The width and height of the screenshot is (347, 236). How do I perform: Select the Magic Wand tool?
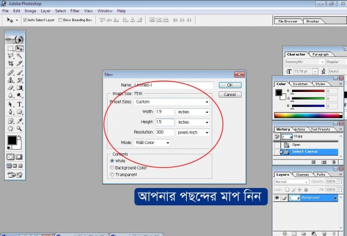[x=20, y=56]
